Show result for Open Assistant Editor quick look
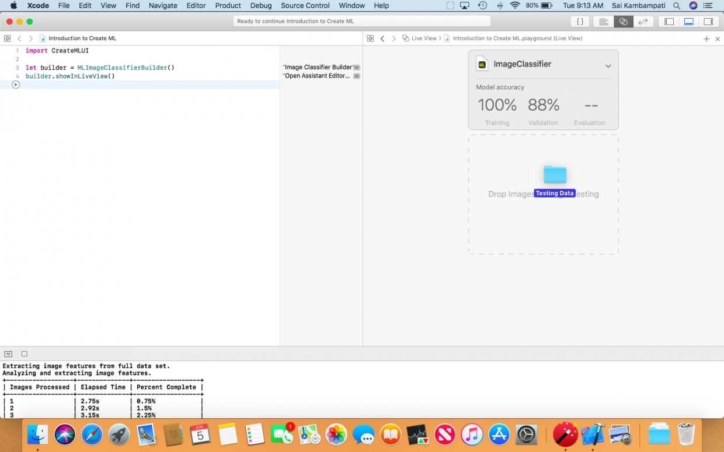This screenshot has width=724, height=452. click(357, 76)
